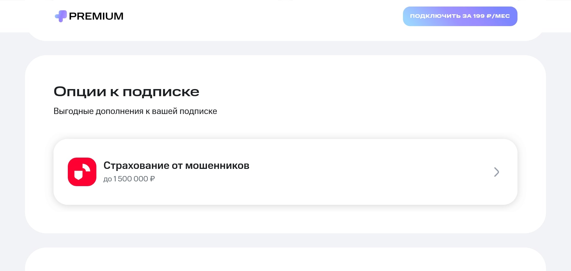
Task: Click the до 1 500 000 ₽ coverage text
Action: tap(129, 179)
